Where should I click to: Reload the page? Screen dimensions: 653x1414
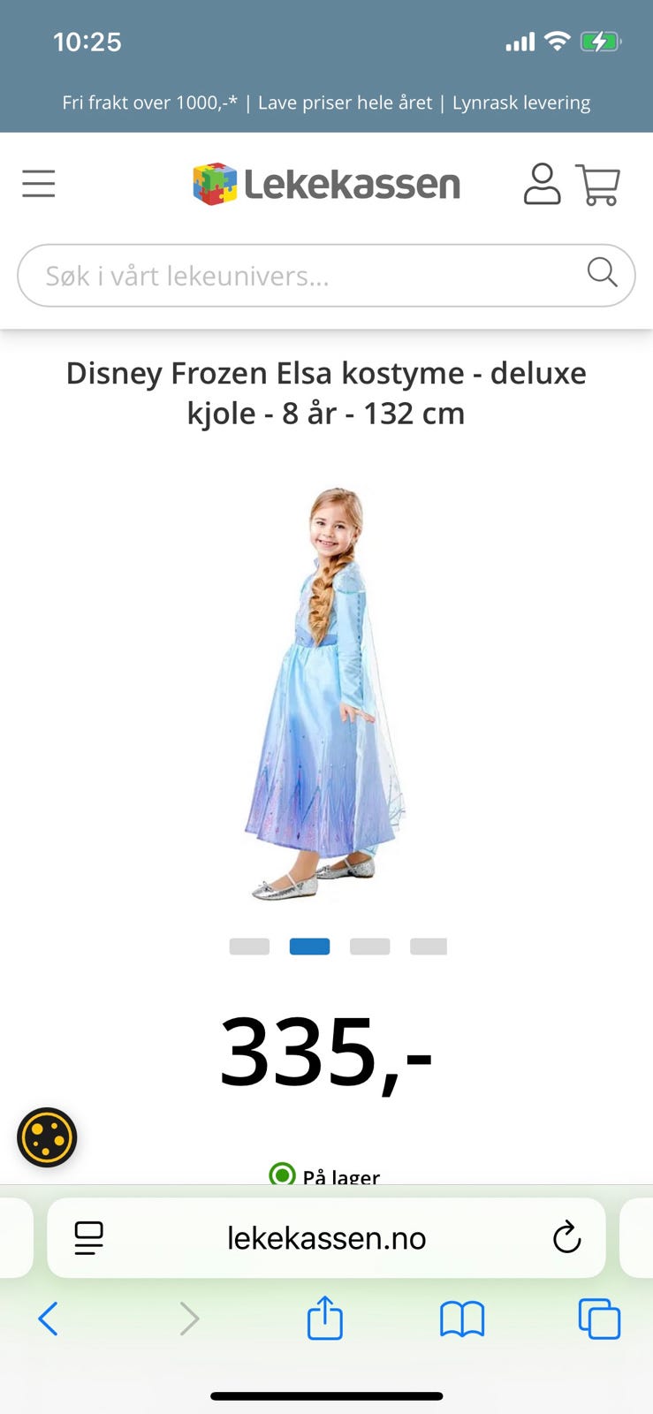tap(566, 1237)
